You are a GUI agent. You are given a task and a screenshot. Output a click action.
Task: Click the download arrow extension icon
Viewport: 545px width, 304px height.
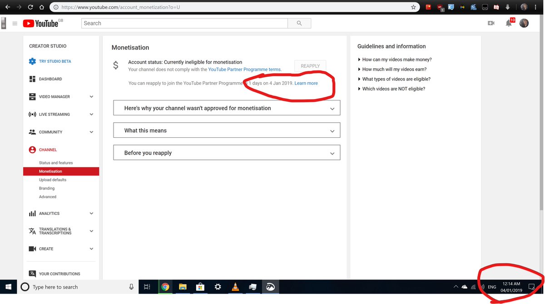click(508, 7)
